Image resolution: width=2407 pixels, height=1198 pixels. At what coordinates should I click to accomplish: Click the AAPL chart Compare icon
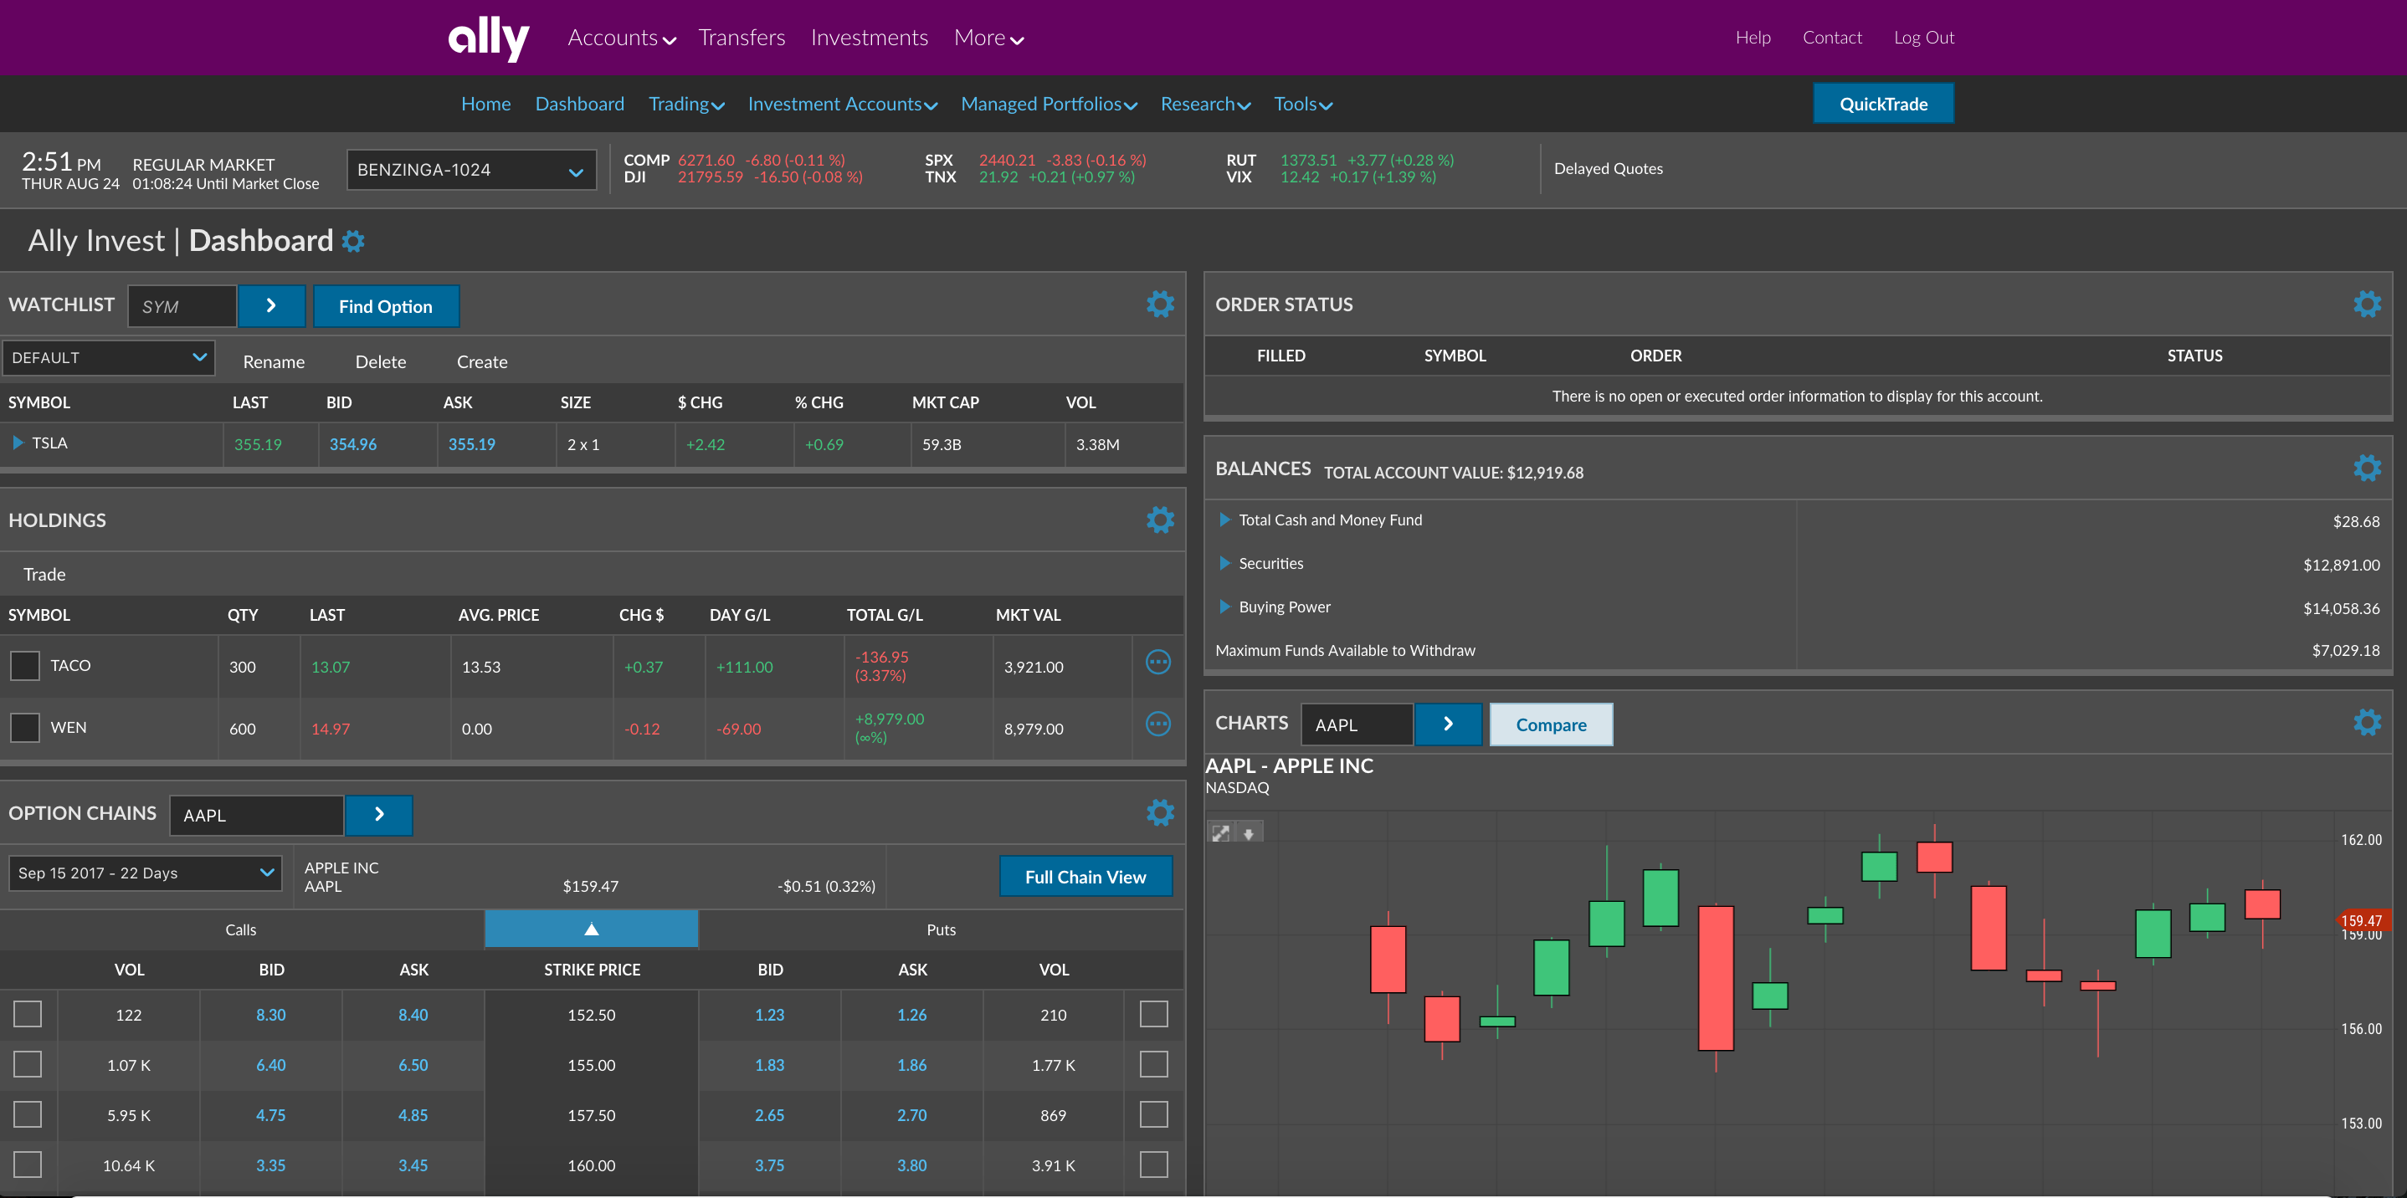[x=1551, y=724]
